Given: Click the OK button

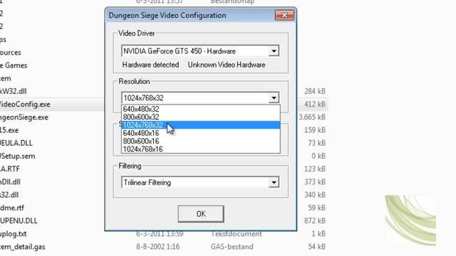Looking at the screenshot, I should (x=201, y=214).
